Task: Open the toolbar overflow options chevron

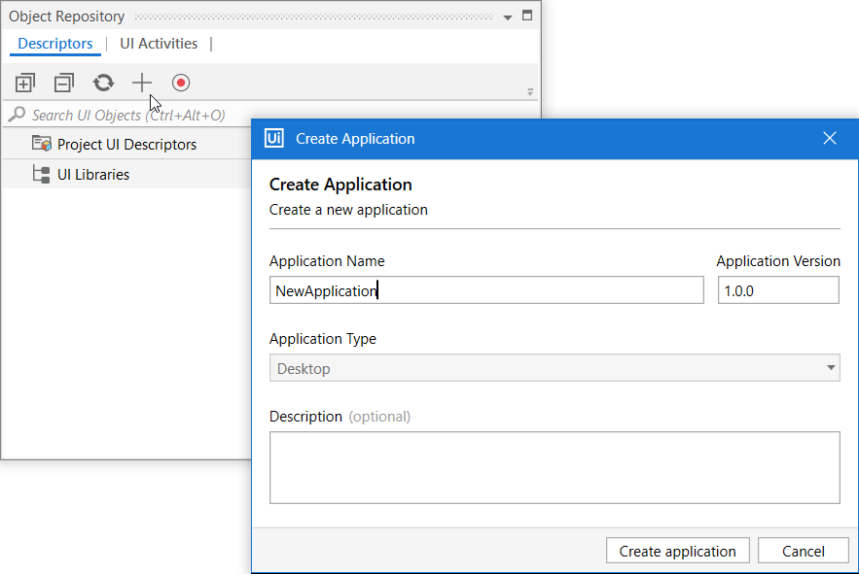Action: [x=530, y=92]
